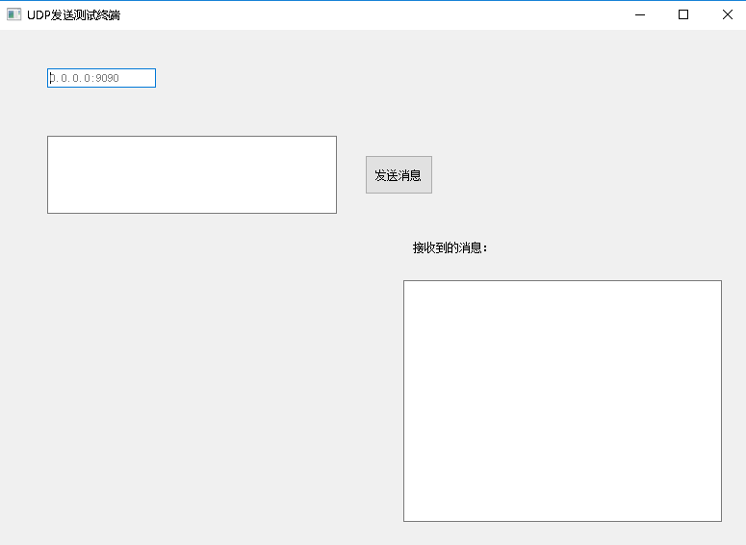Click the window title UDP发送测试终端

pyautogui.click(x=74, y=15)
